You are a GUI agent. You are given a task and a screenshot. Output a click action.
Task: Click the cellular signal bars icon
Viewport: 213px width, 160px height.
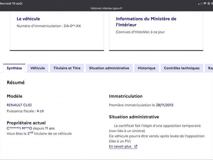[x=200, y=3]
